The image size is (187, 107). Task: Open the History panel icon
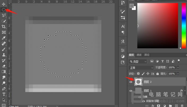123,3
